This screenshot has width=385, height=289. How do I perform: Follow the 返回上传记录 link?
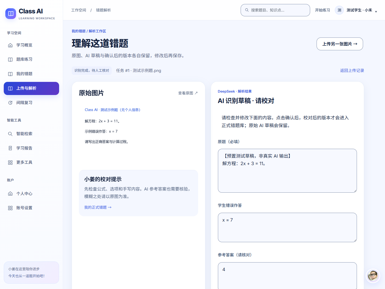[352, 71]
